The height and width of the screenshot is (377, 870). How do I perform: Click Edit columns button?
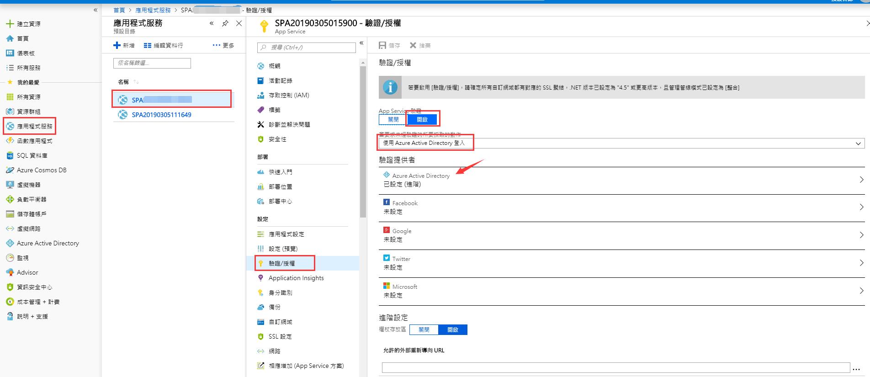tap(163, 45)
